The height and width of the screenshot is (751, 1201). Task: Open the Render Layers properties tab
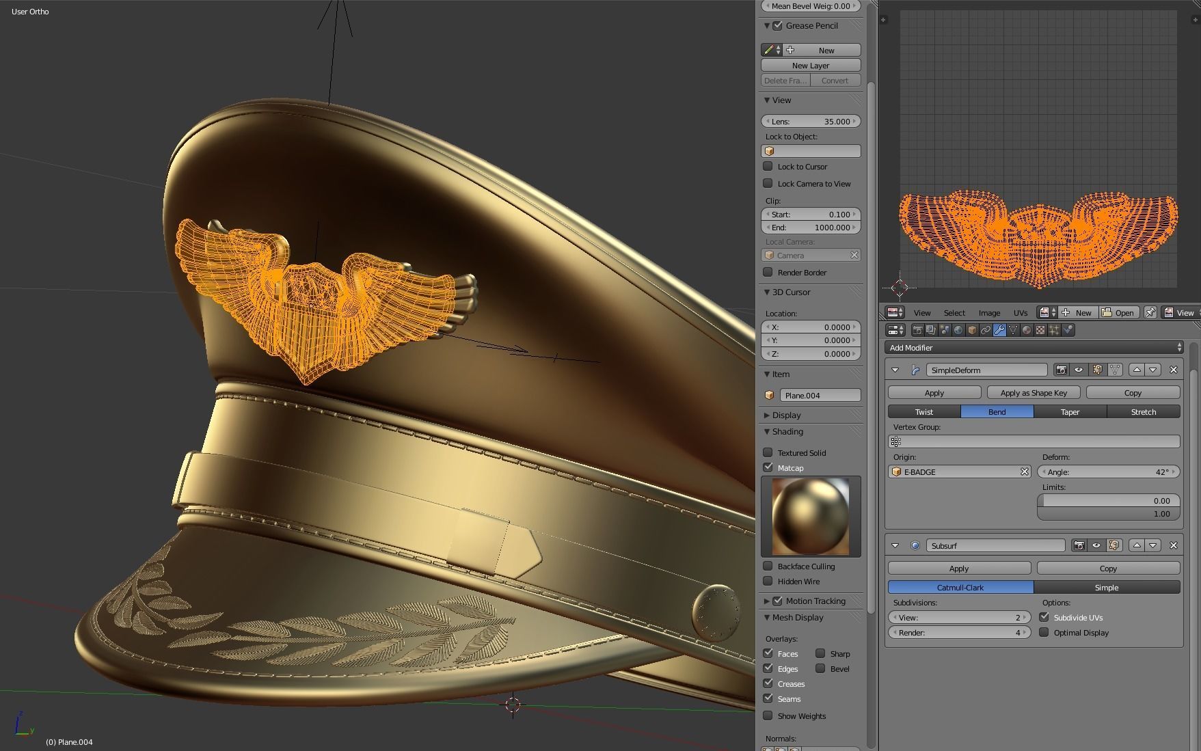tap(931, 330)
